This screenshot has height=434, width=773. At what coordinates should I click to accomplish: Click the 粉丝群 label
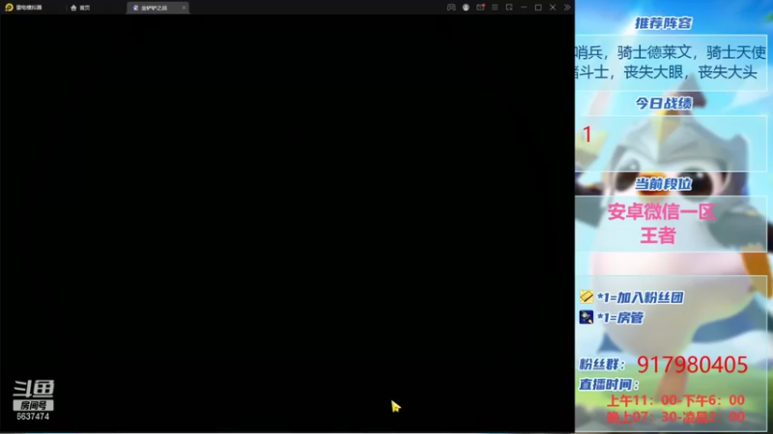[601, 365]
